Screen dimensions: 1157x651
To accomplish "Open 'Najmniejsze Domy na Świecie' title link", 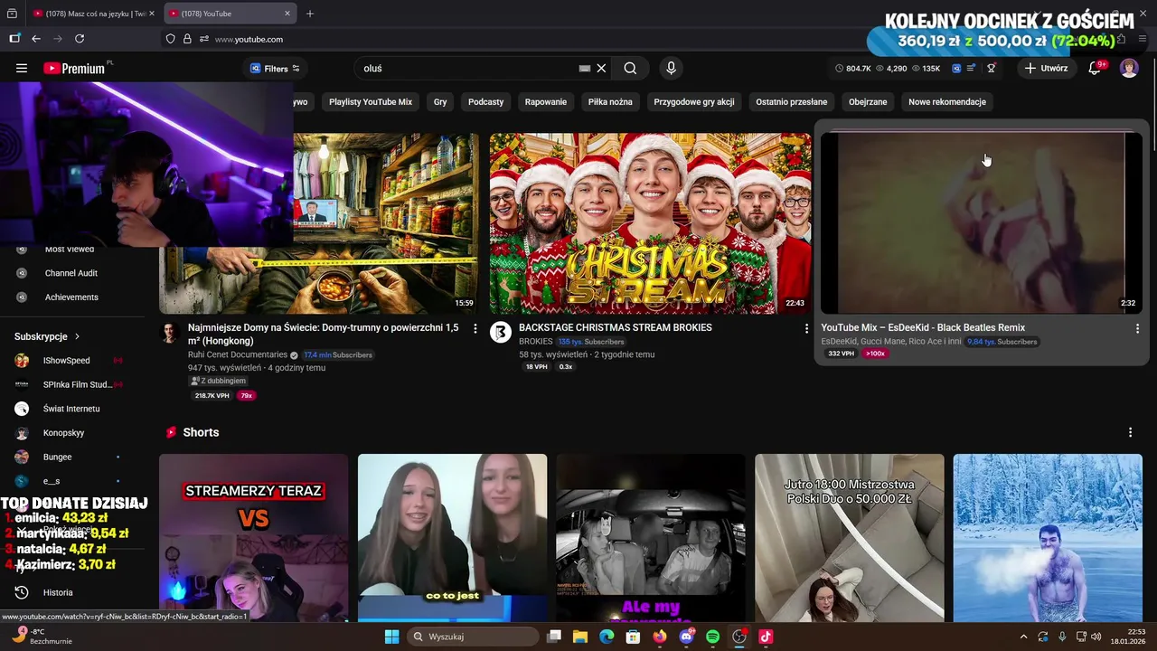I will click(x=323, y=334).
